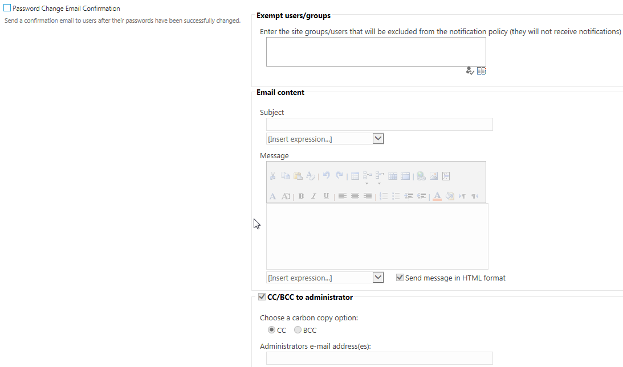Enable Password Change Email Confirmation checkbox

click(x=7, y=9)
